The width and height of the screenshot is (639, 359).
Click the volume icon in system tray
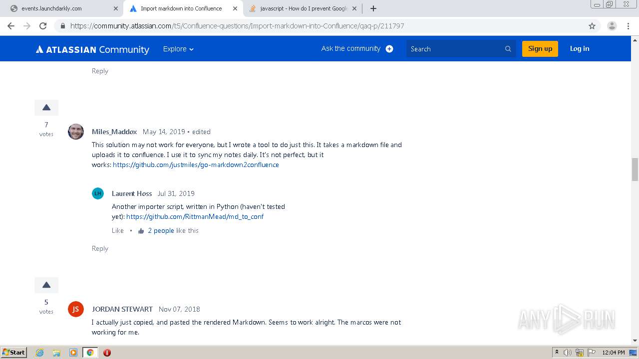568,353
